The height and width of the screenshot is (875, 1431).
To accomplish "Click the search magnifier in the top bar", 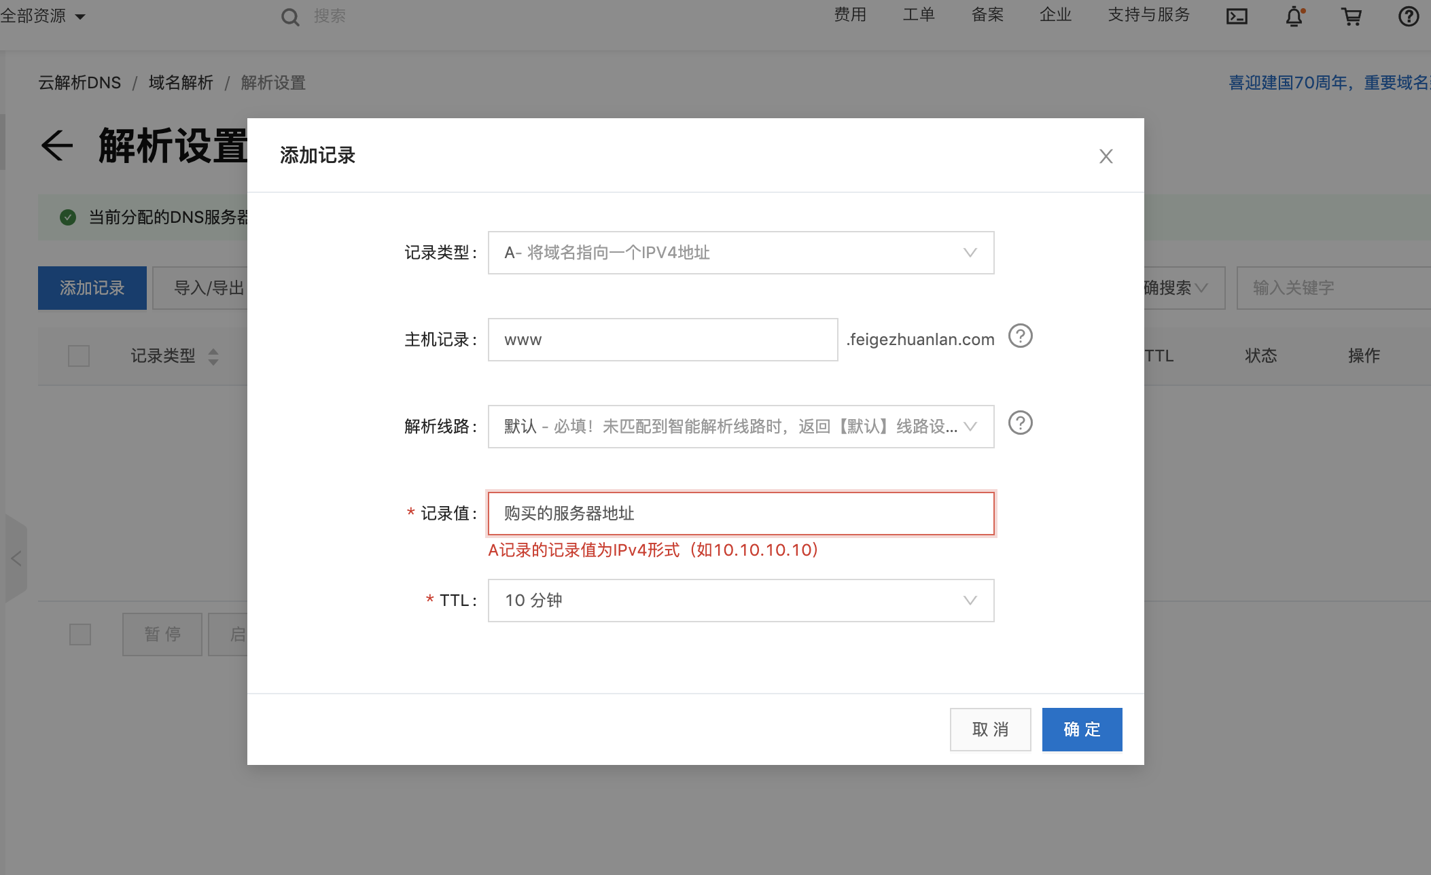I will tap(290, 16).
